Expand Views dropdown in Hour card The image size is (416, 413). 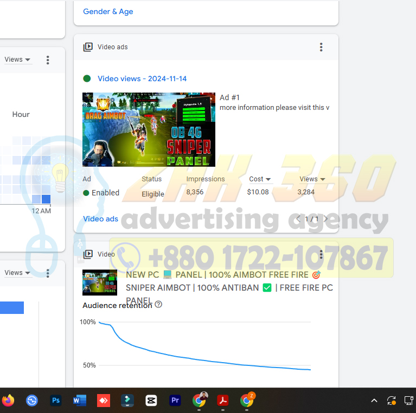pyautogui.click(x=17, y=60)
